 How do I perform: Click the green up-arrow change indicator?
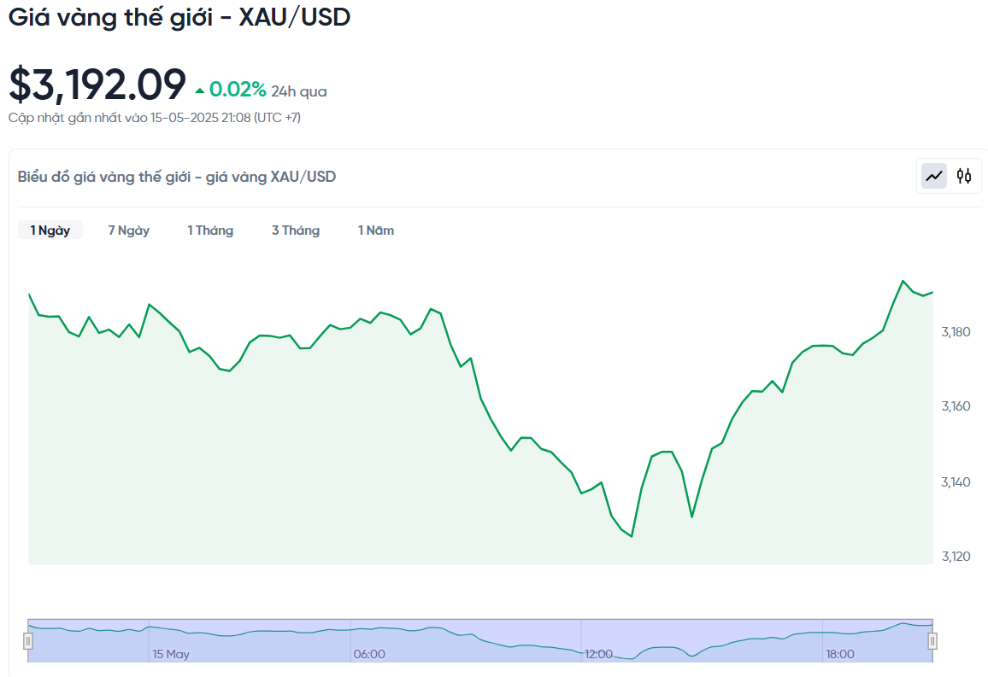click(x=200, y=90)
